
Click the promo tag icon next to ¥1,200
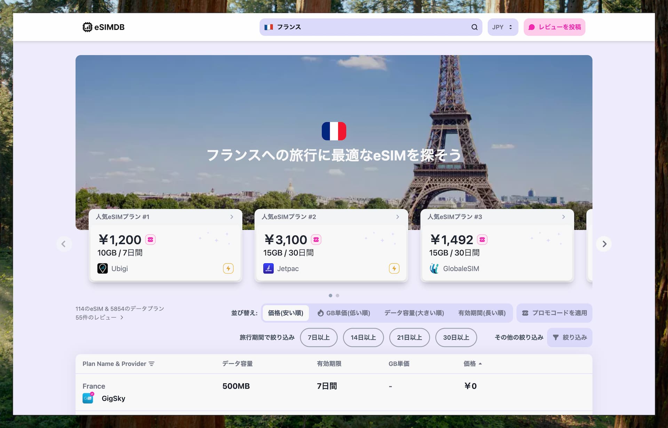point(150,240)
